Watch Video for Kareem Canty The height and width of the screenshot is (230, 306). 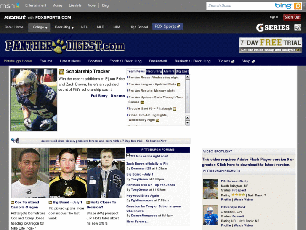(x=243, y=200)
